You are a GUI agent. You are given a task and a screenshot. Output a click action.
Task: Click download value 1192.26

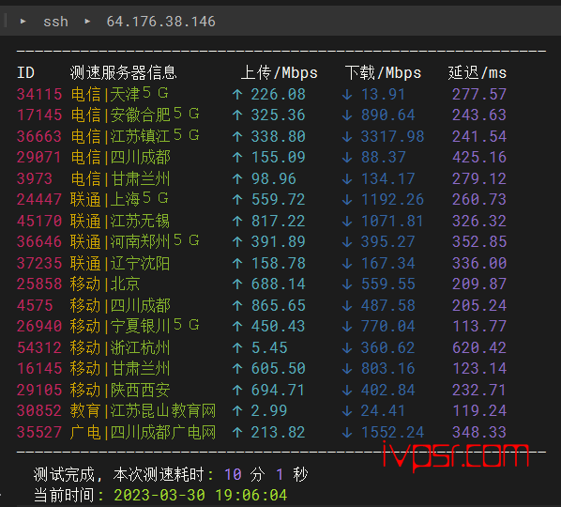click(x=392, y=200)
